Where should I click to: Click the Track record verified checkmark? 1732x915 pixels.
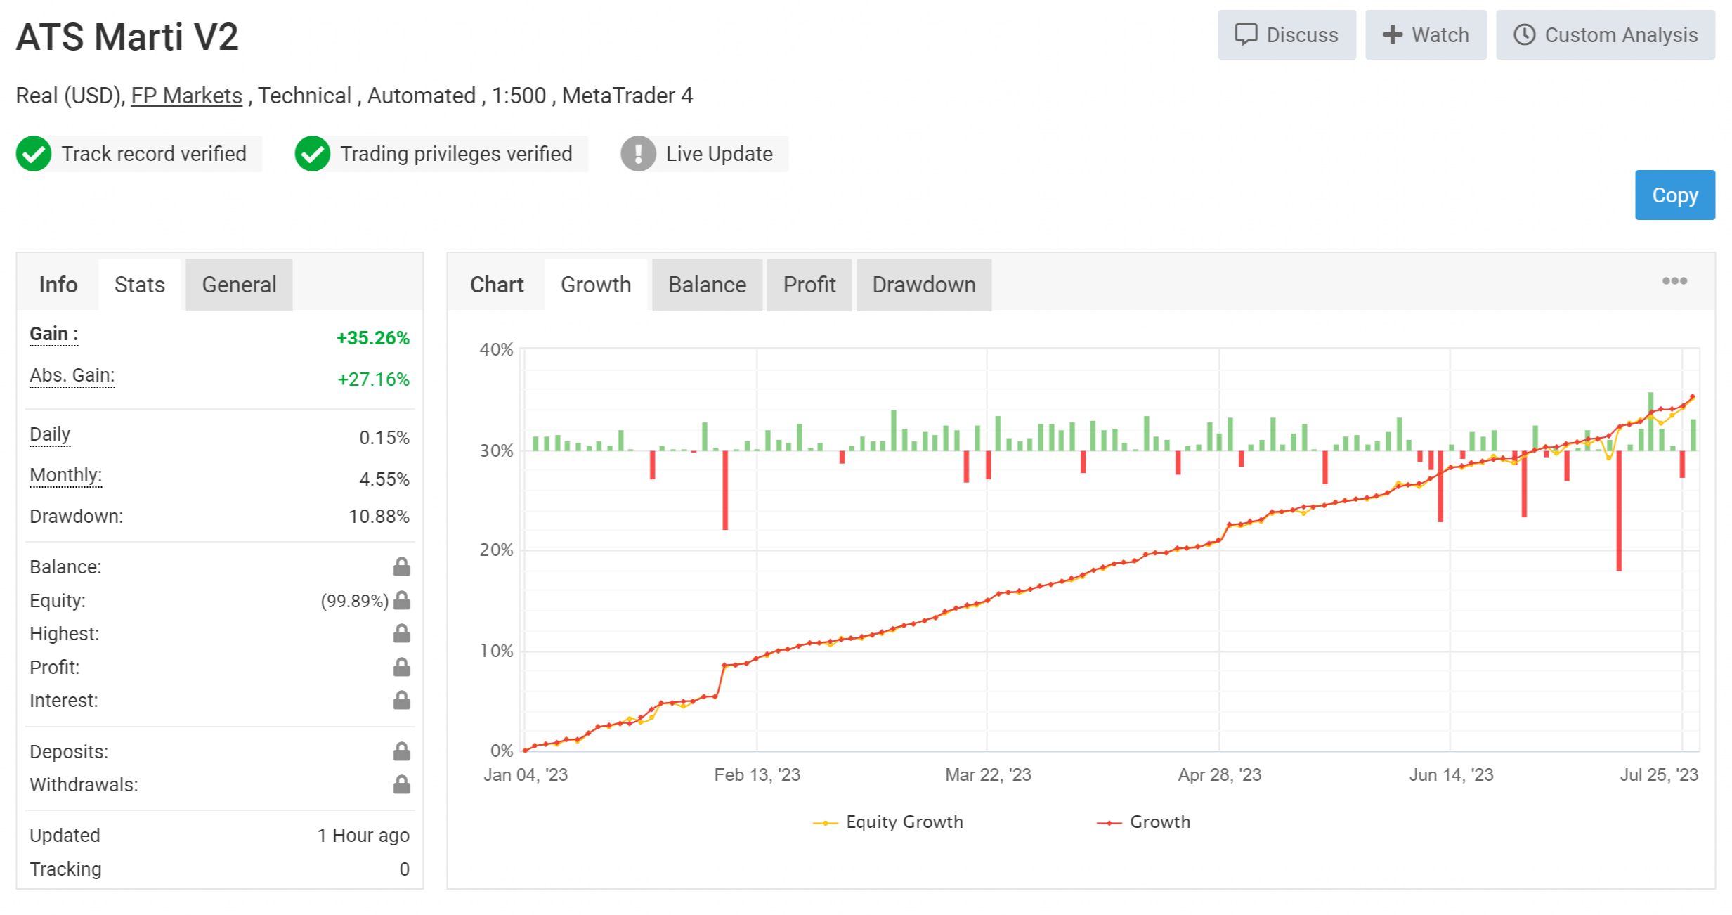tap(34, 154)
